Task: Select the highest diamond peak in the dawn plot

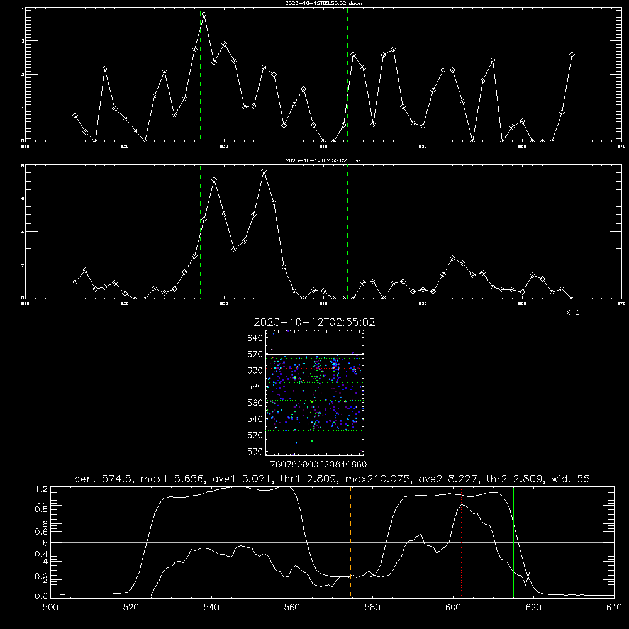Action: tap(204, 14)
